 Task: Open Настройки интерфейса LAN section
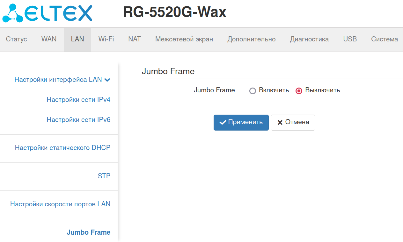pyautogui.click(x=58, y=80)
